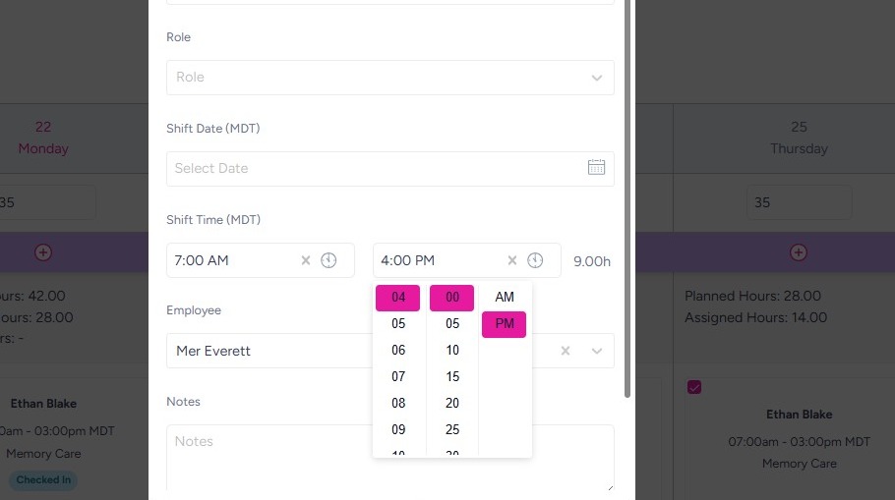Expand the Employee dropdown arrow
This screenshot has height=500, width=895.
click(596, 351)
